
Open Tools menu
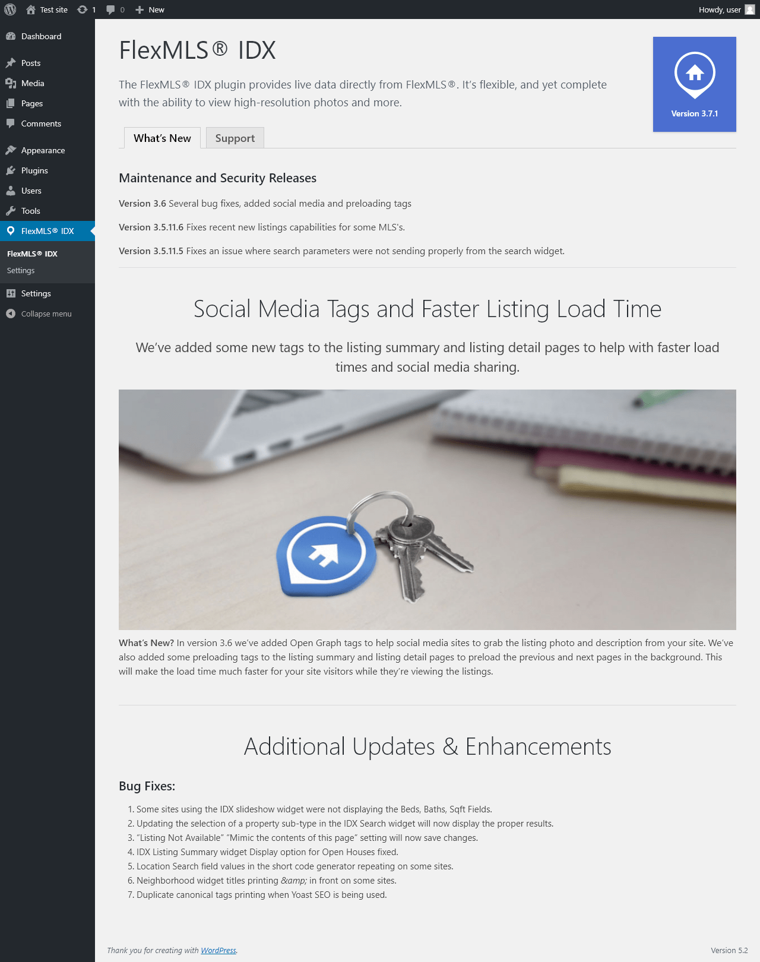(x=47, y=211)
